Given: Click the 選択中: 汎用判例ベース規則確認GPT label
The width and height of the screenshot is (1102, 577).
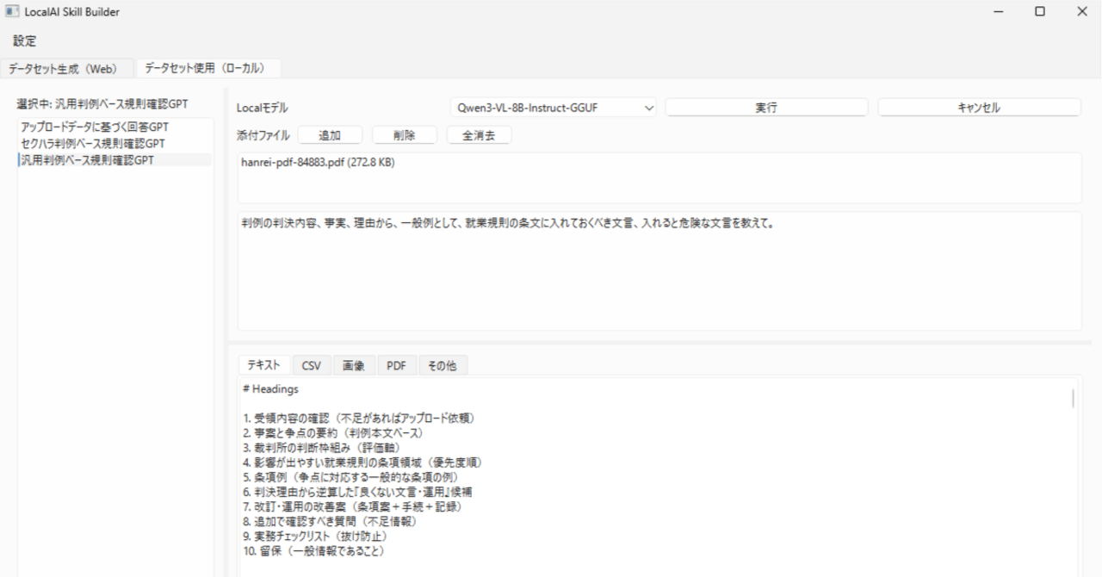Looking at the screenshot, I should (102, 103).
